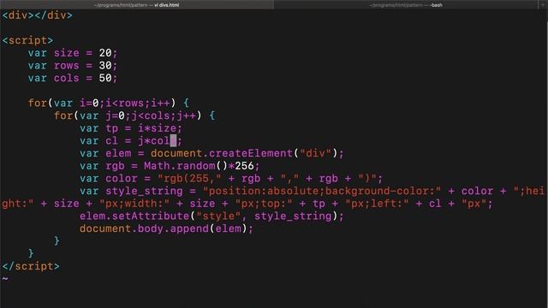Click the "style" string in setAttribute
This screenshot has width=548, height=308.
point(218,216)
